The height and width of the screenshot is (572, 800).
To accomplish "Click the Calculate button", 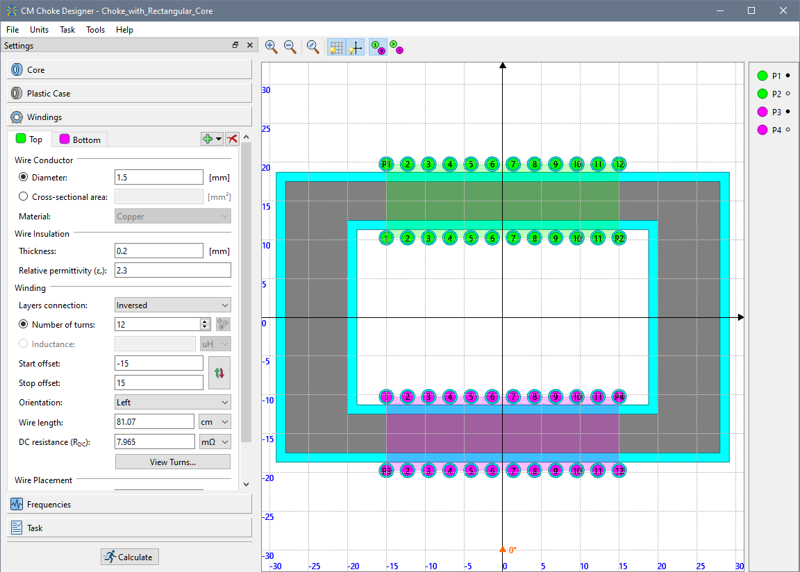I will (x=130, y=557).
